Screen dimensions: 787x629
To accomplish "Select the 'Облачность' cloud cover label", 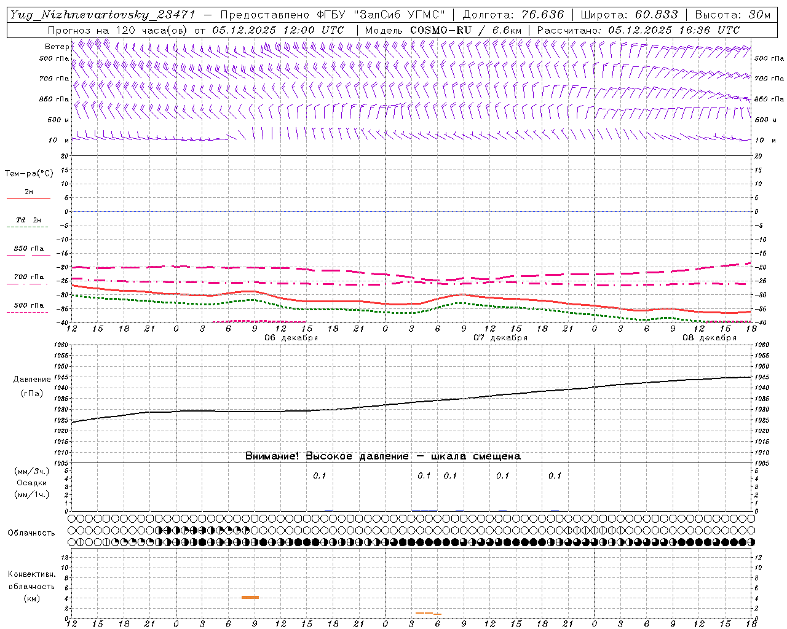I will 31,533.
